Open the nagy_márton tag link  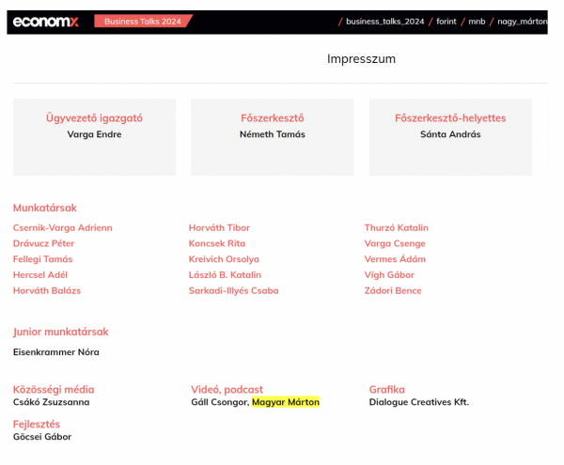click(523, 22)
